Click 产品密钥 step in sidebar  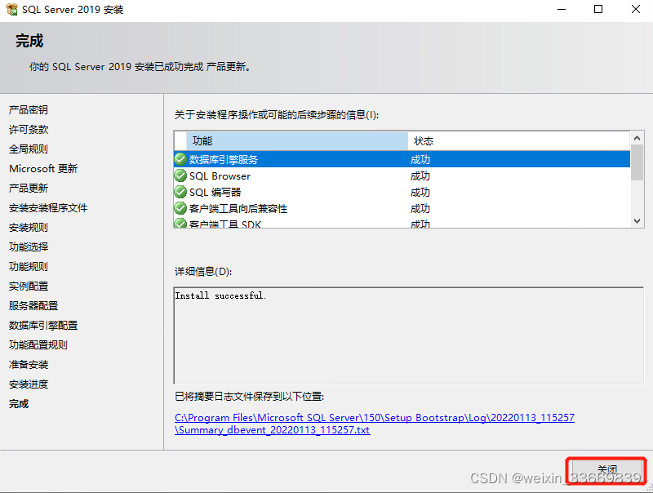(x=29, y=109)
